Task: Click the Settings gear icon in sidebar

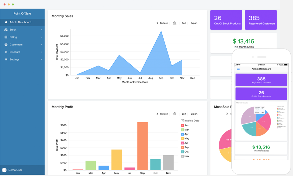Action: (6, 59)
